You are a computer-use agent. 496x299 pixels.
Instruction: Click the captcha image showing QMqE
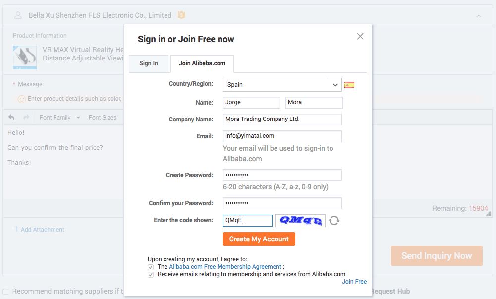[300, 220]
